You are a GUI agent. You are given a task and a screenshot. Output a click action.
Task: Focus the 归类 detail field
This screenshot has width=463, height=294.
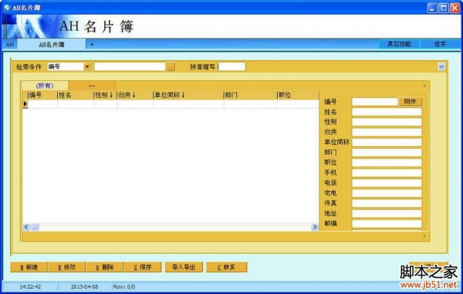pos(387,132)
